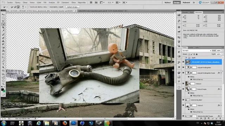225x126 pixels.
Task: Click the green background color swatch
Action: [x=4, y=91]
